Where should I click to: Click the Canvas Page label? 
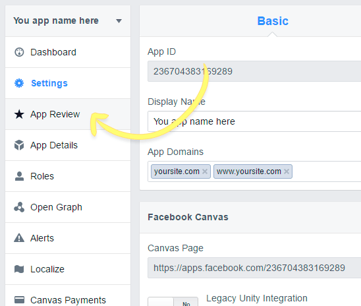(175, 248)
